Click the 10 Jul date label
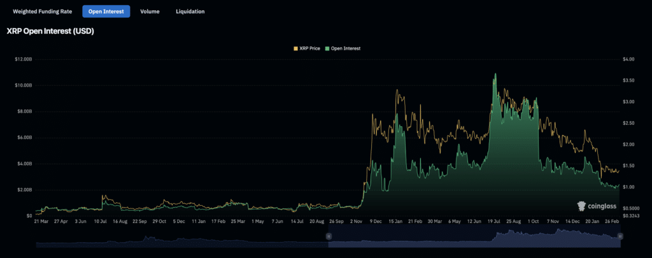The width and height of the screenshot is (652, 258). point(100,222)
